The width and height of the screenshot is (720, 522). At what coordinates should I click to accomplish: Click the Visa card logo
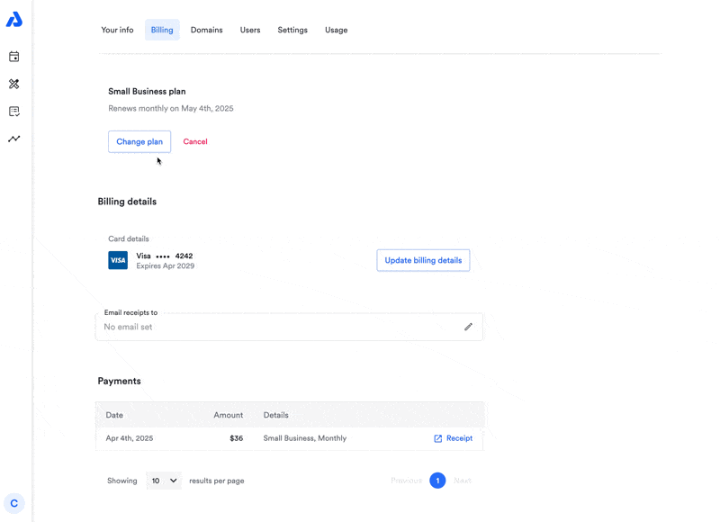[118, 260]
